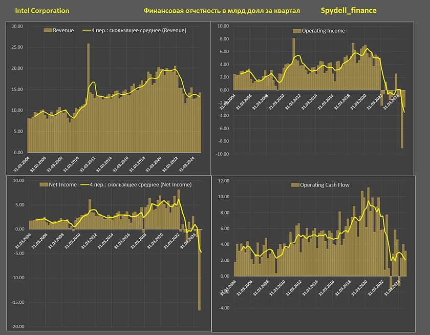Image resolution: width=430 pixels, height=335 pixels.
Task: Click the Operating Income legend swatch
Action: coord(296,31)
